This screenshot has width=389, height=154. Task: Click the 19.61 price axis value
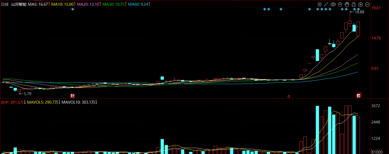[x=376, y=8]
